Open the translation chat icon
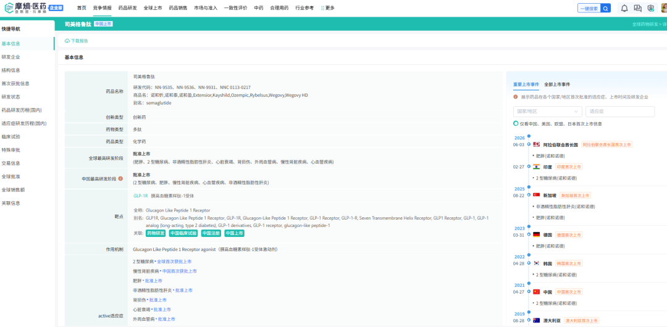 [637, 8]
